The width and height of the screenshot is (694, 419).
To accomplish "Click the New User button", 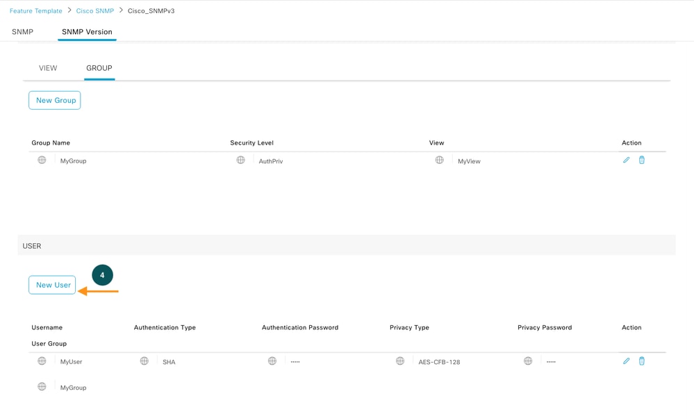I will [52, 285].
